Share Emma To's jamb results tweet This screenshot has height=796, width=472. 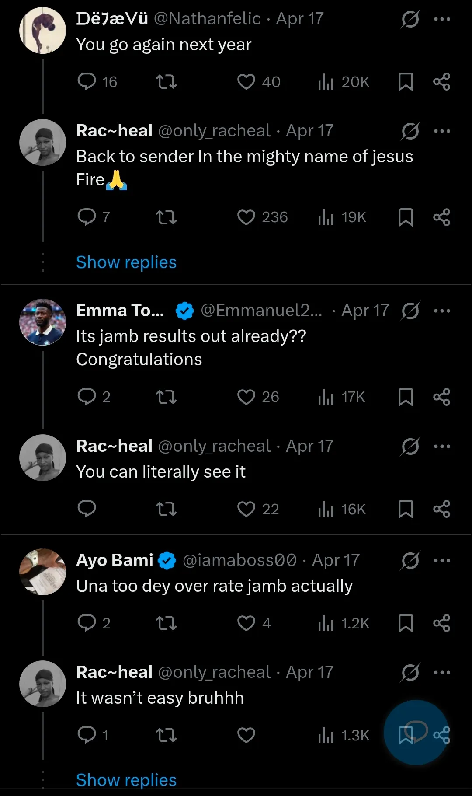click(441, 397)
